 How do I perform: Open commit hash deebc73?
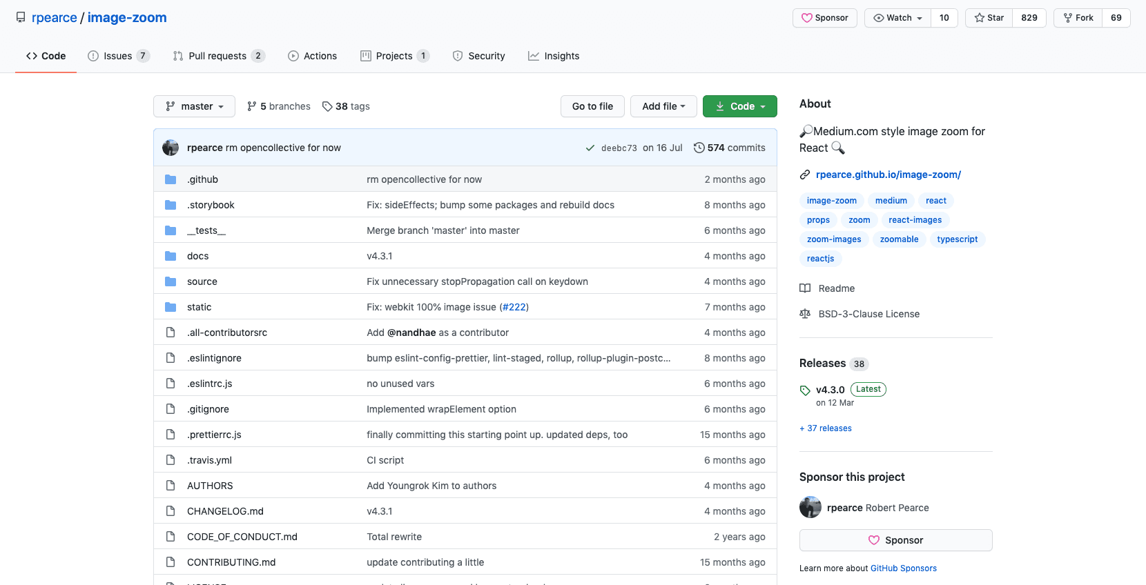coord(619,148)
